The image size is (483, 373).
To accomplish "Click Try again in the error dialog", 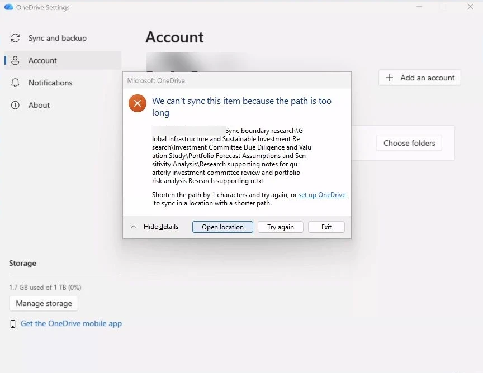I will pyautogui.click(x=280, y=227).
